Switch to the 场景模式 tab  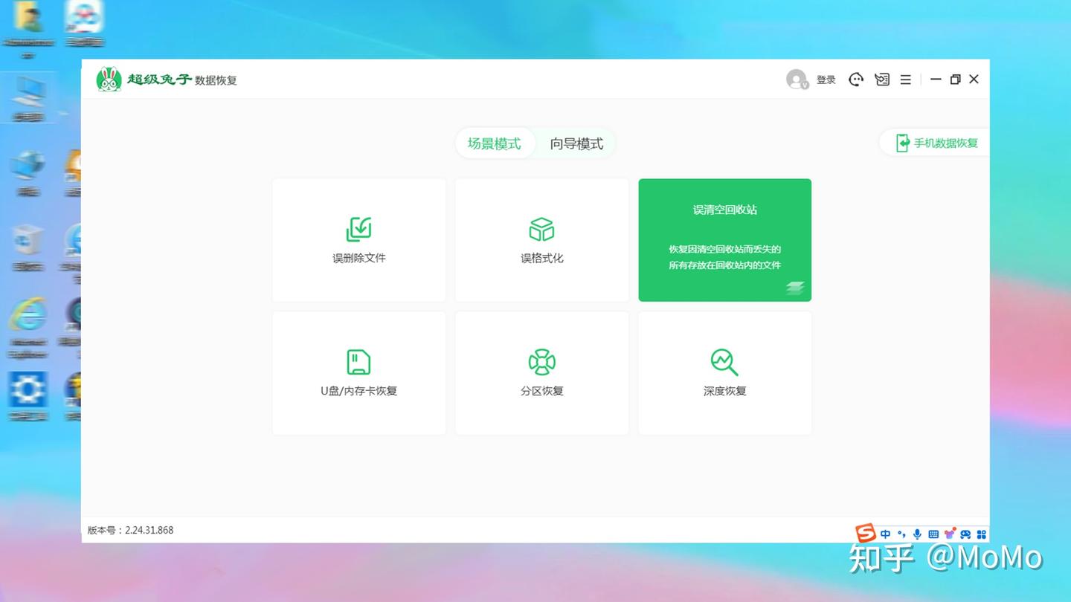(495, 143)
